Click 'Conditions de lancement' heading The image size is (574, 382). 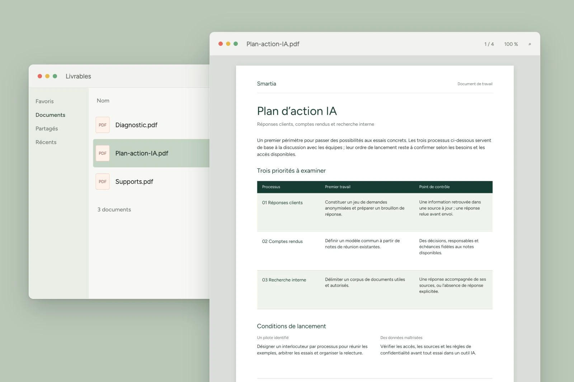[x=291, y=326]
